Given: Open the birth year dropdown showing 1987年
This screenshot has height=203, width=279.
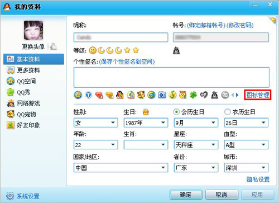Looking at the screenshot, I should pos(146,122).
